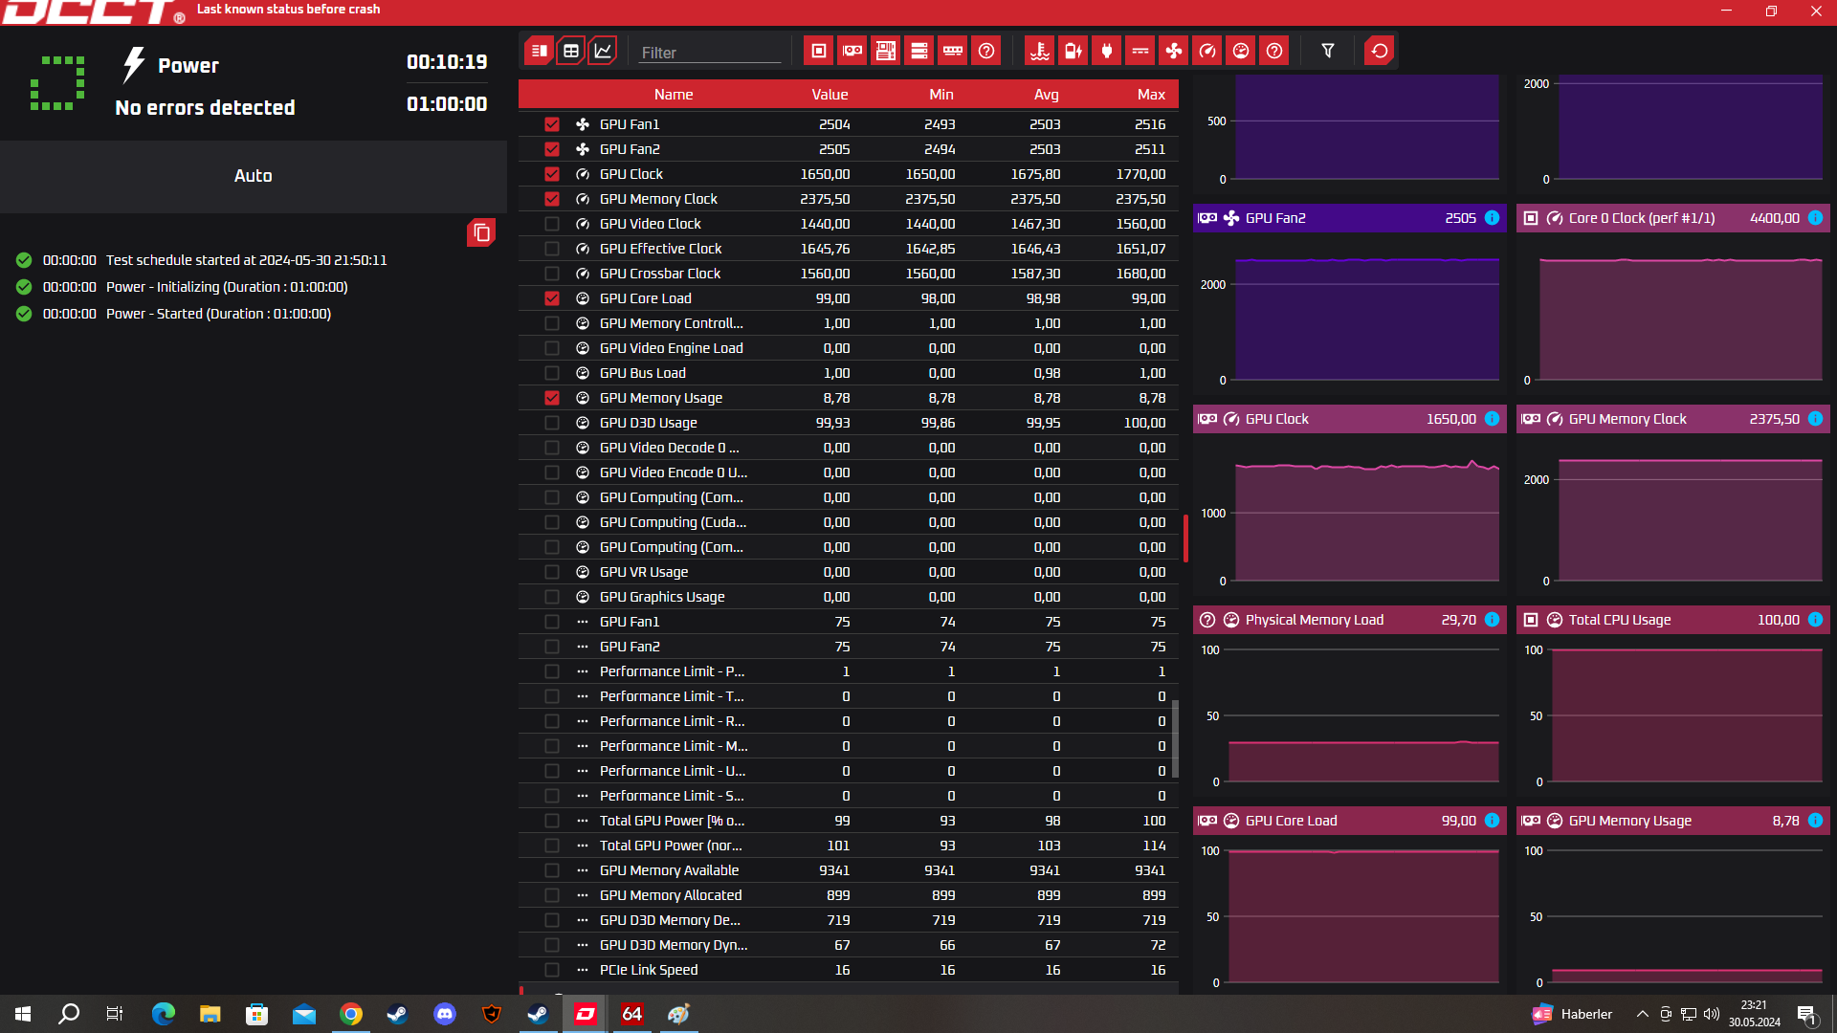Toggle fan sensors filter in toolbar
1837x1033 pixels.
coord(1174,51)
